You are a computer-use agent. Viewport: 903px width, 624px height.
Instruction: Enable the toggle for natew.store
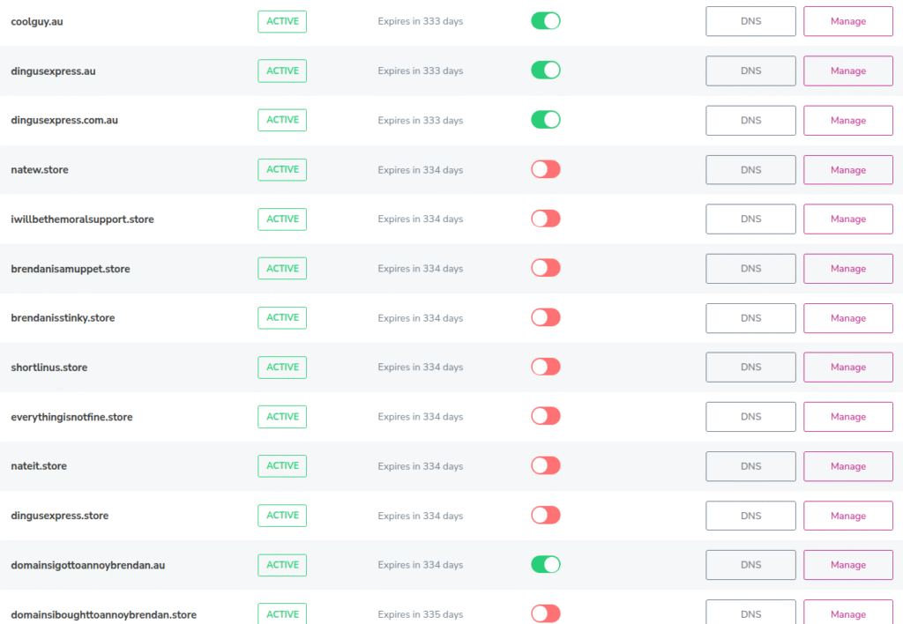(x=545, y=169)
